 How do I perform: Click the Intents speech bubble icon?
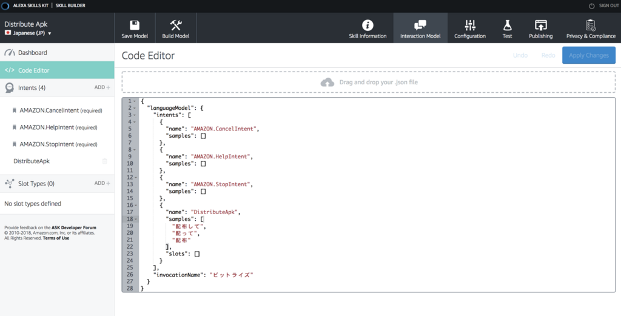tap(10, 88)
